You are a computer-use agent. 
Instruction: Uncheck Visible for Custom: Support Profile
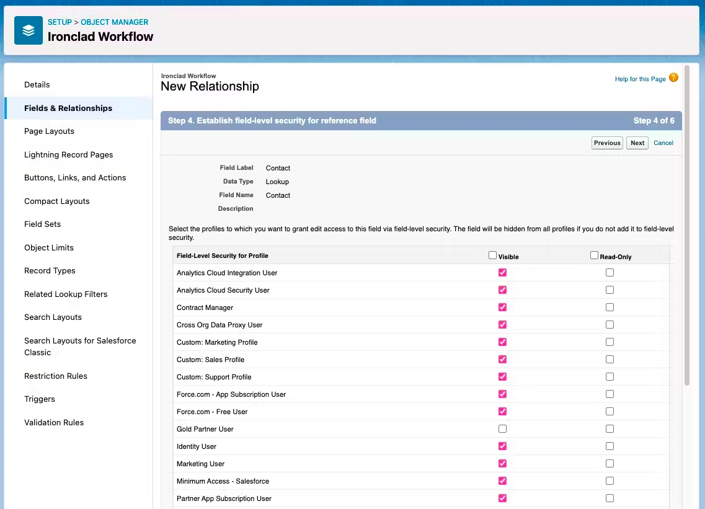click(x=502, y=377)
